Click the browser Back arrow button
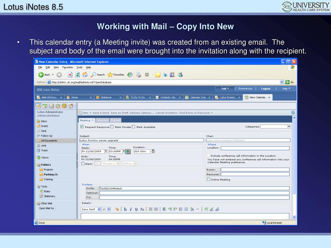Viewport: 331px width, 248px height. coord(41,75)
